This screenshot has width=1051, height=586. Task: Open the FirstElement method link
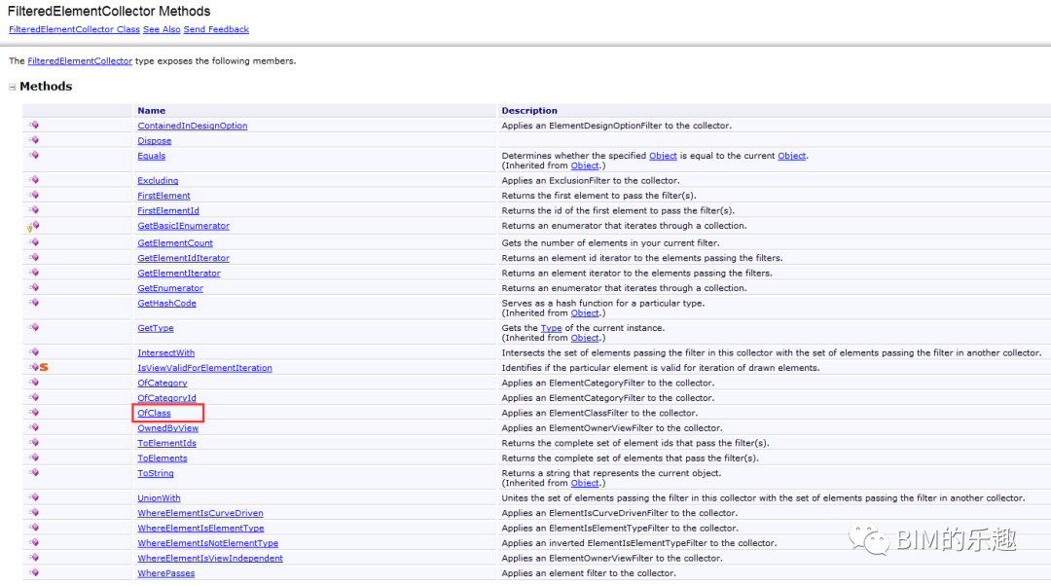coord(163,196)
